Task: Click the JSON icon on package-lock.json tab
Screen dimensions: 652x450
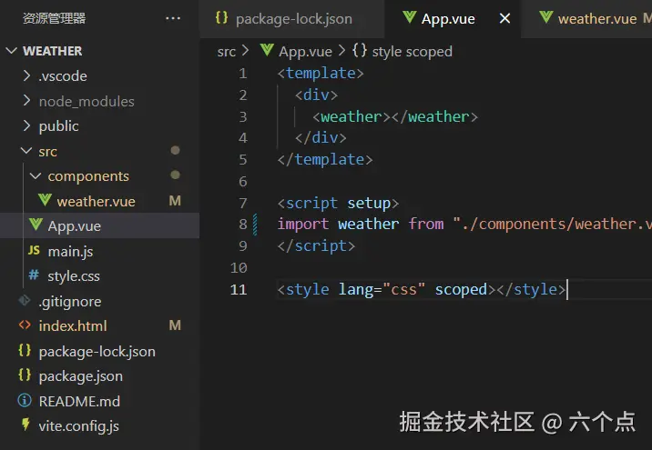Action: pyautogui.click(x=221, y=17)
